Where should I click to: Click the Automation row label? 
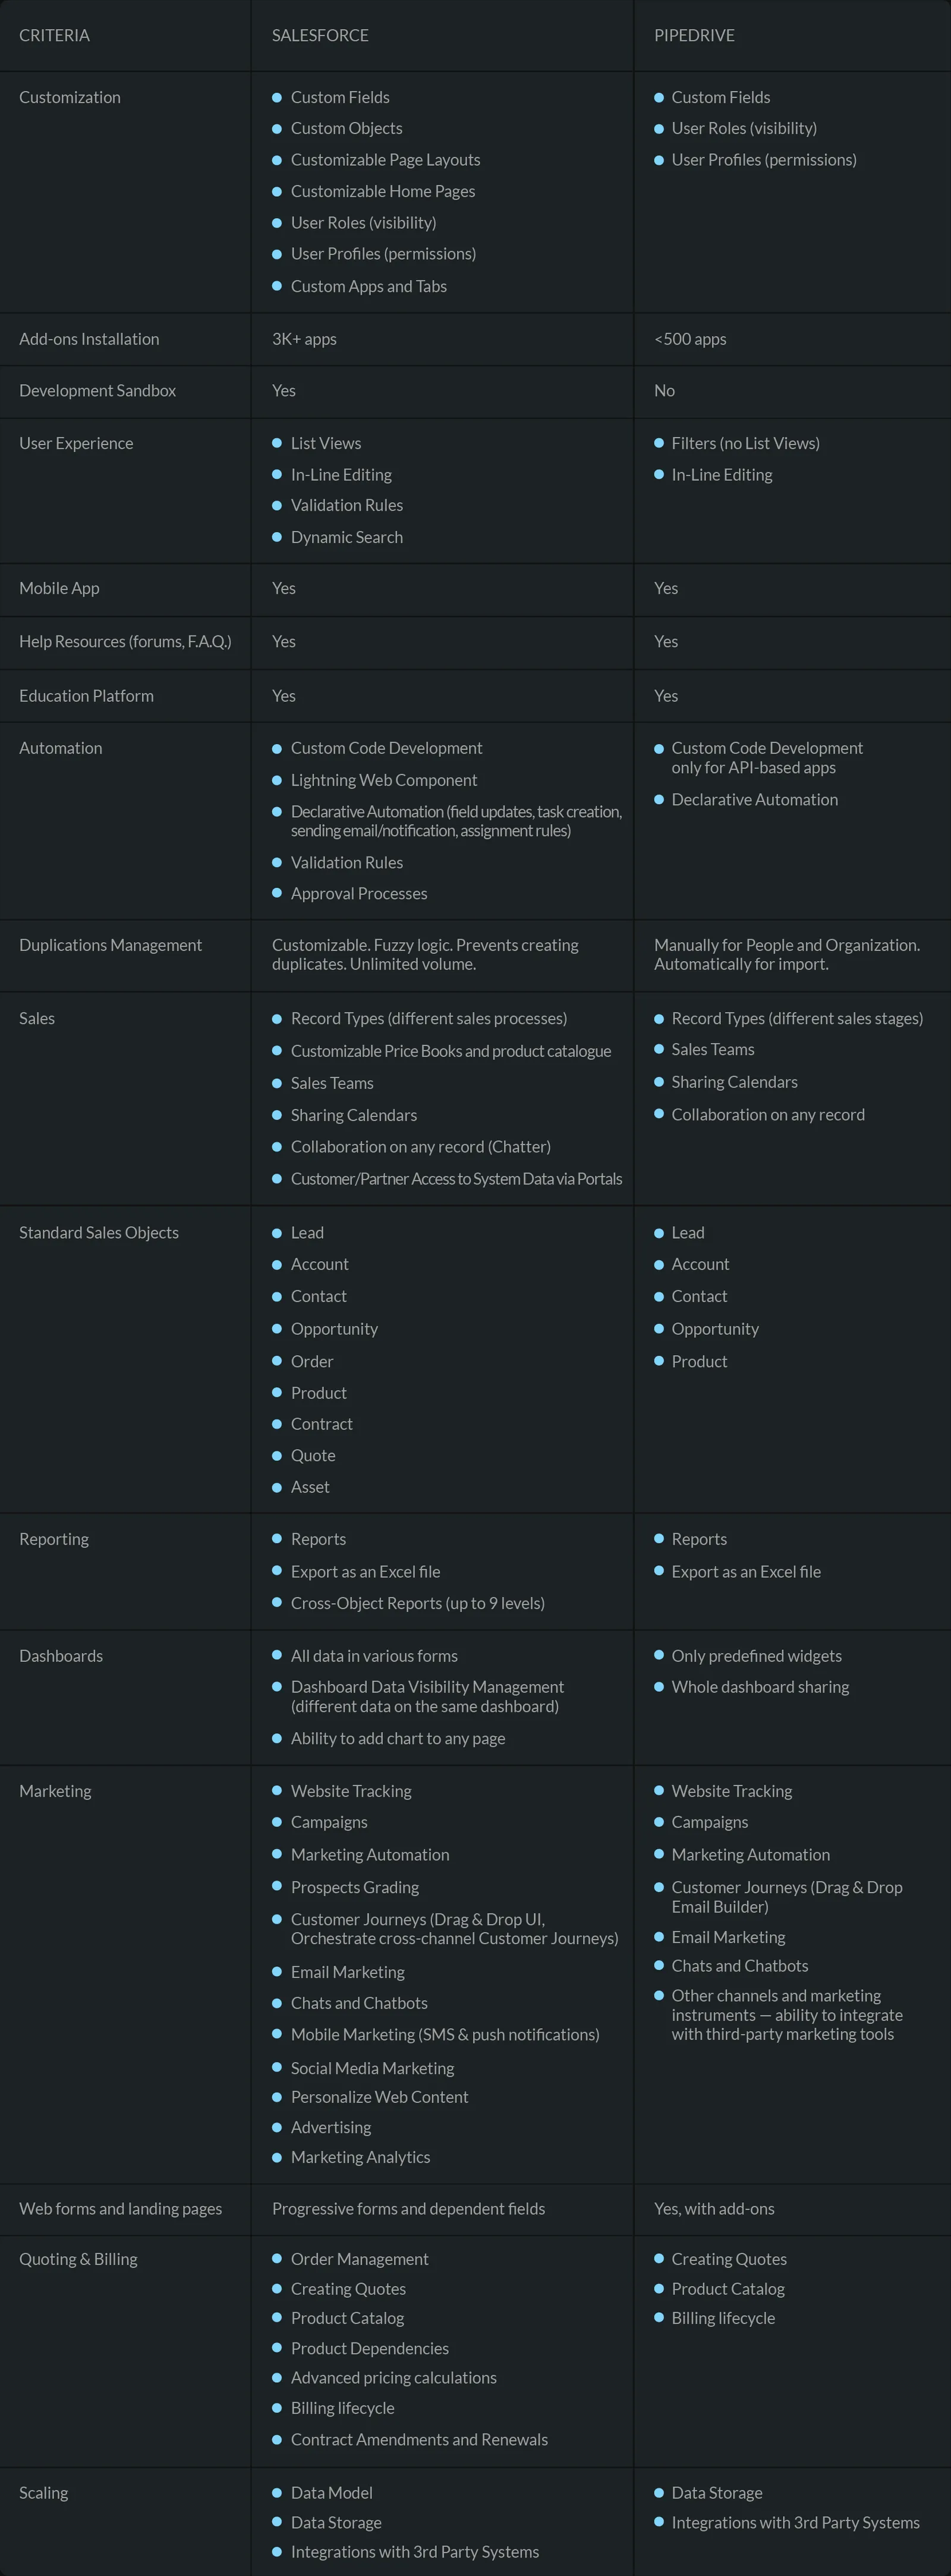click(60, 748)
